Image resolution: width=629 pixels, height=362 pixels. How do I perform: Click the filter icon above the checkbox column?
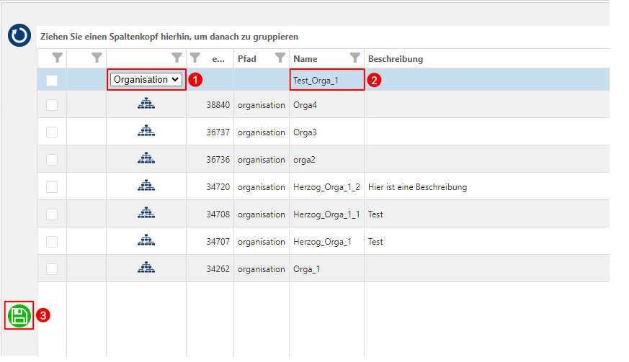tap(58, 58)
